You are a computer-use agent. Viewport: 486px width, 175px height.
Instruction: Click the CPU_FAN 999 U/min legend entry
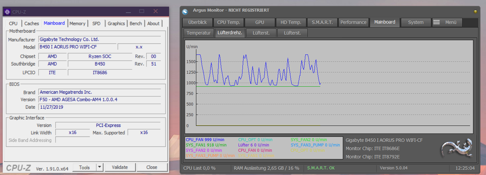coord(205,140)
